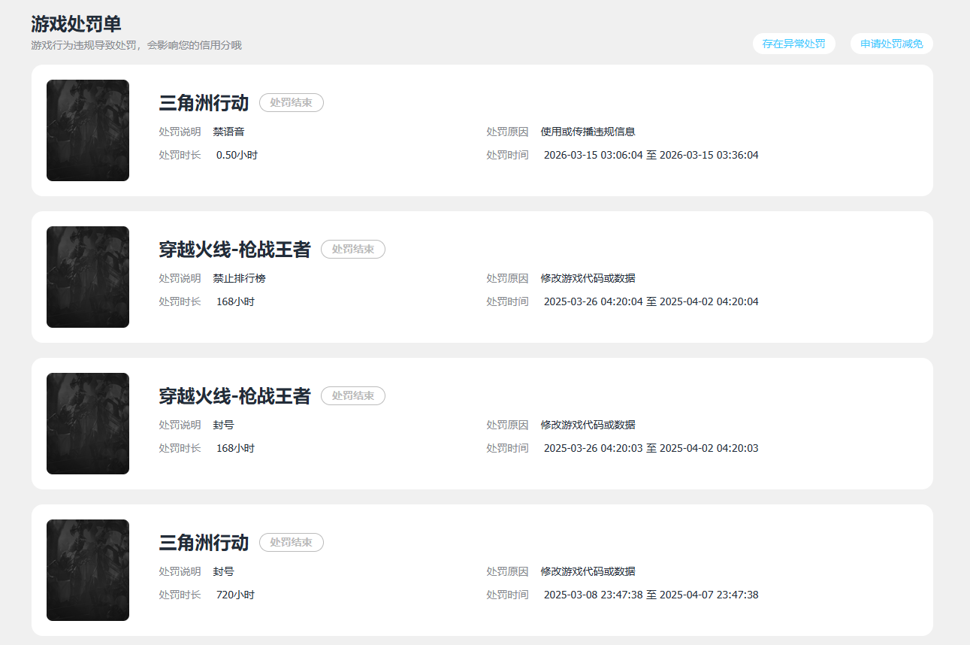Click the time range starting 2026-03-15 03:06:04

click(x=651, y=155)
